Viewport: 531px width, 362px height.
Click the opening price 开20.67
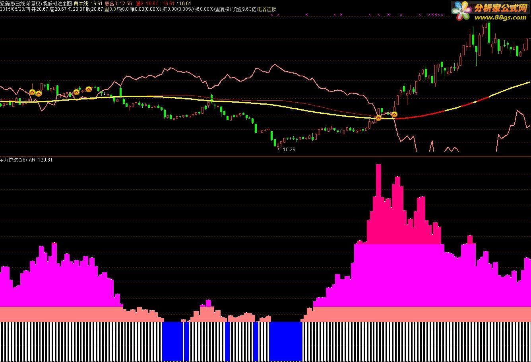coord(40,9)
